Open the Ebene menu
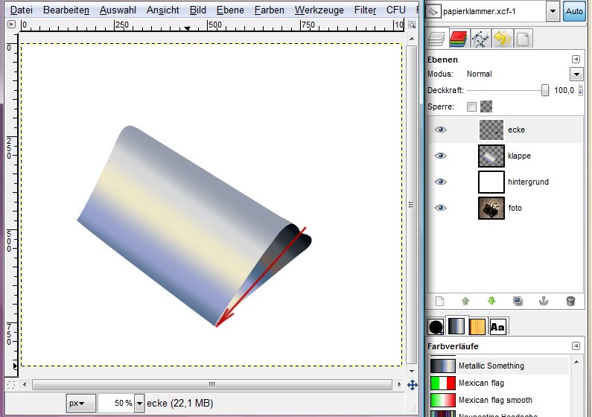Viewport: 592px width, 417px height. click(230, 10)
